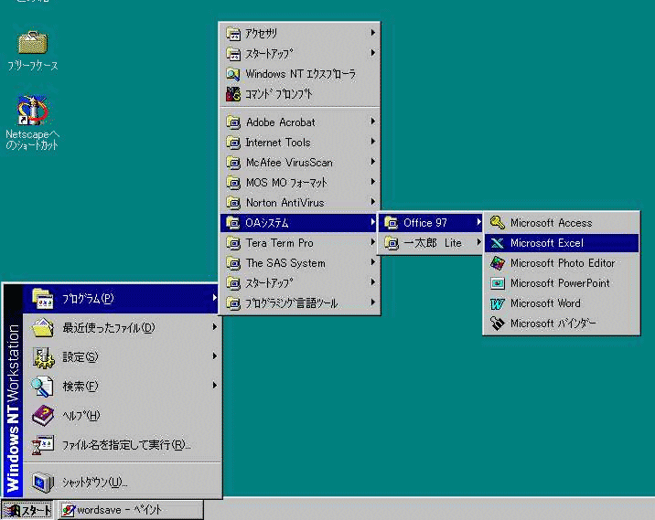Viewport: 655px width, 520px height.
Task: Expand the Norton AntiVirus submenu arrow
Action: pyautogui.click(x=372, y=202)
